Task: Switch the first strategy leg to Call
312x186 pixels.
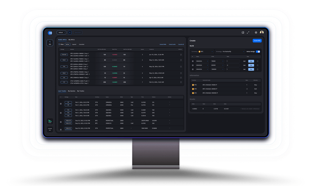Action: [244, 61]
